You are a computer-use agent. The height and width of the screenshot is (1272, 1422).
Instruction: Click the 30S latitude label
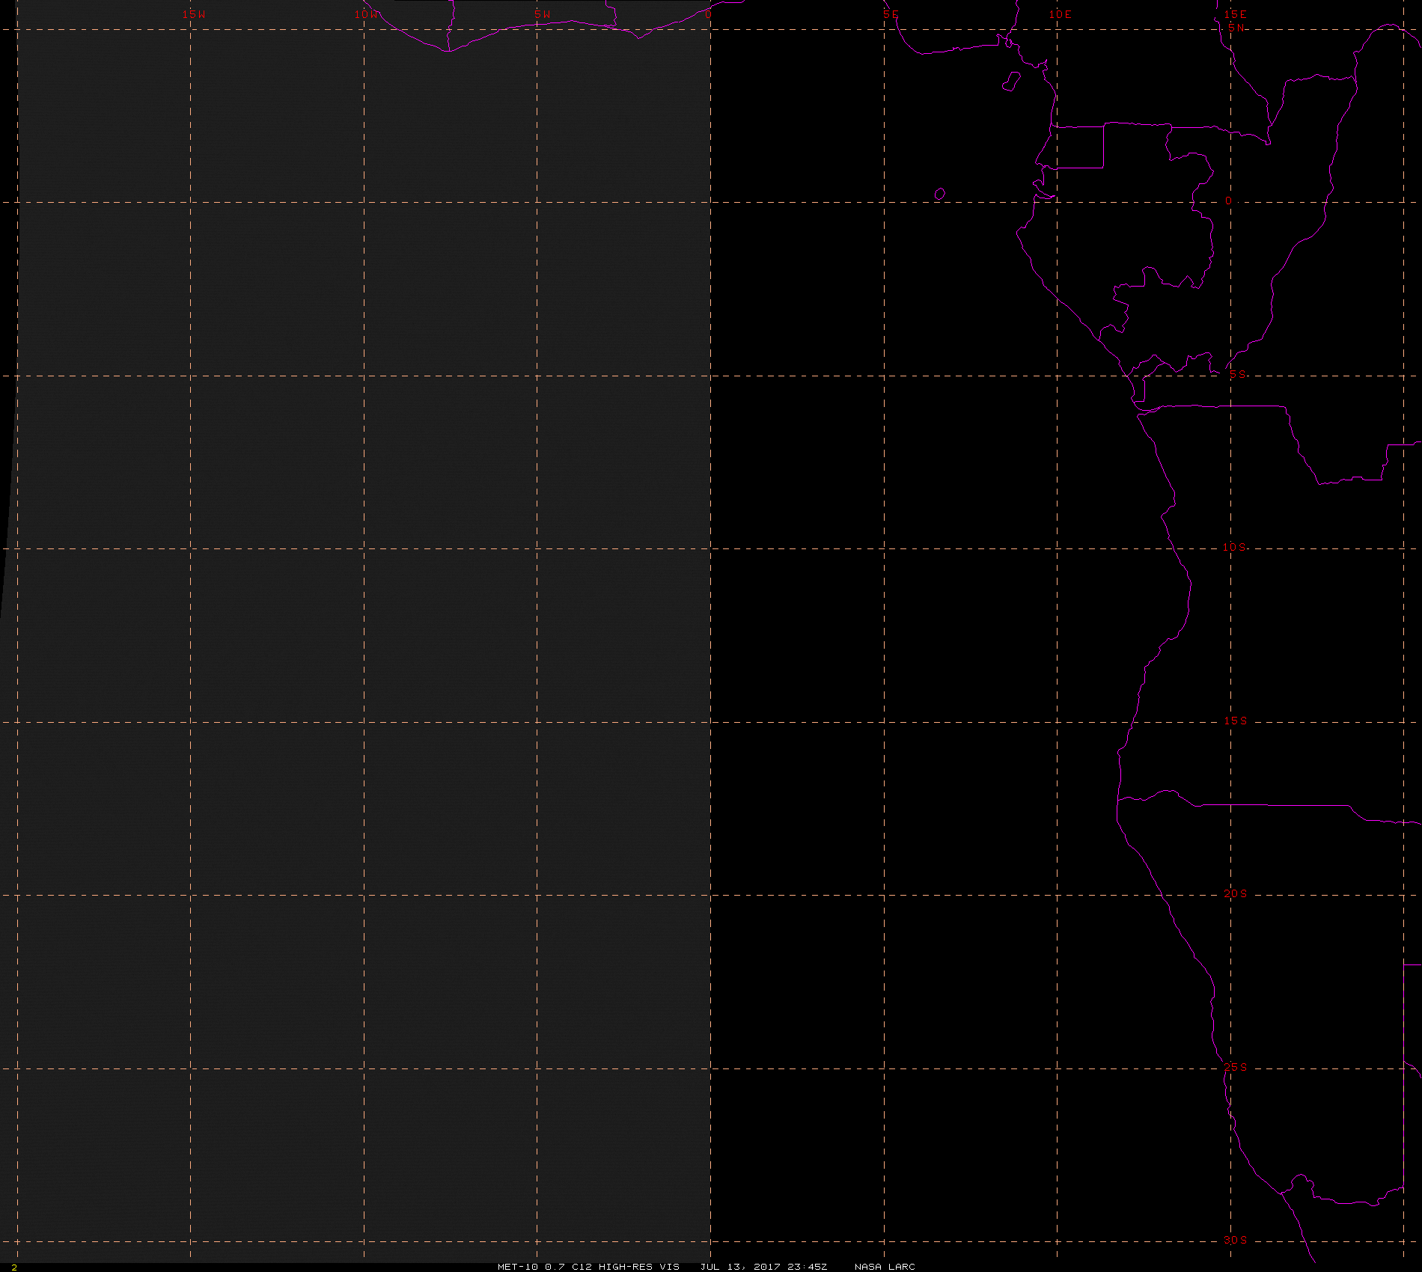[1236, 1240]
